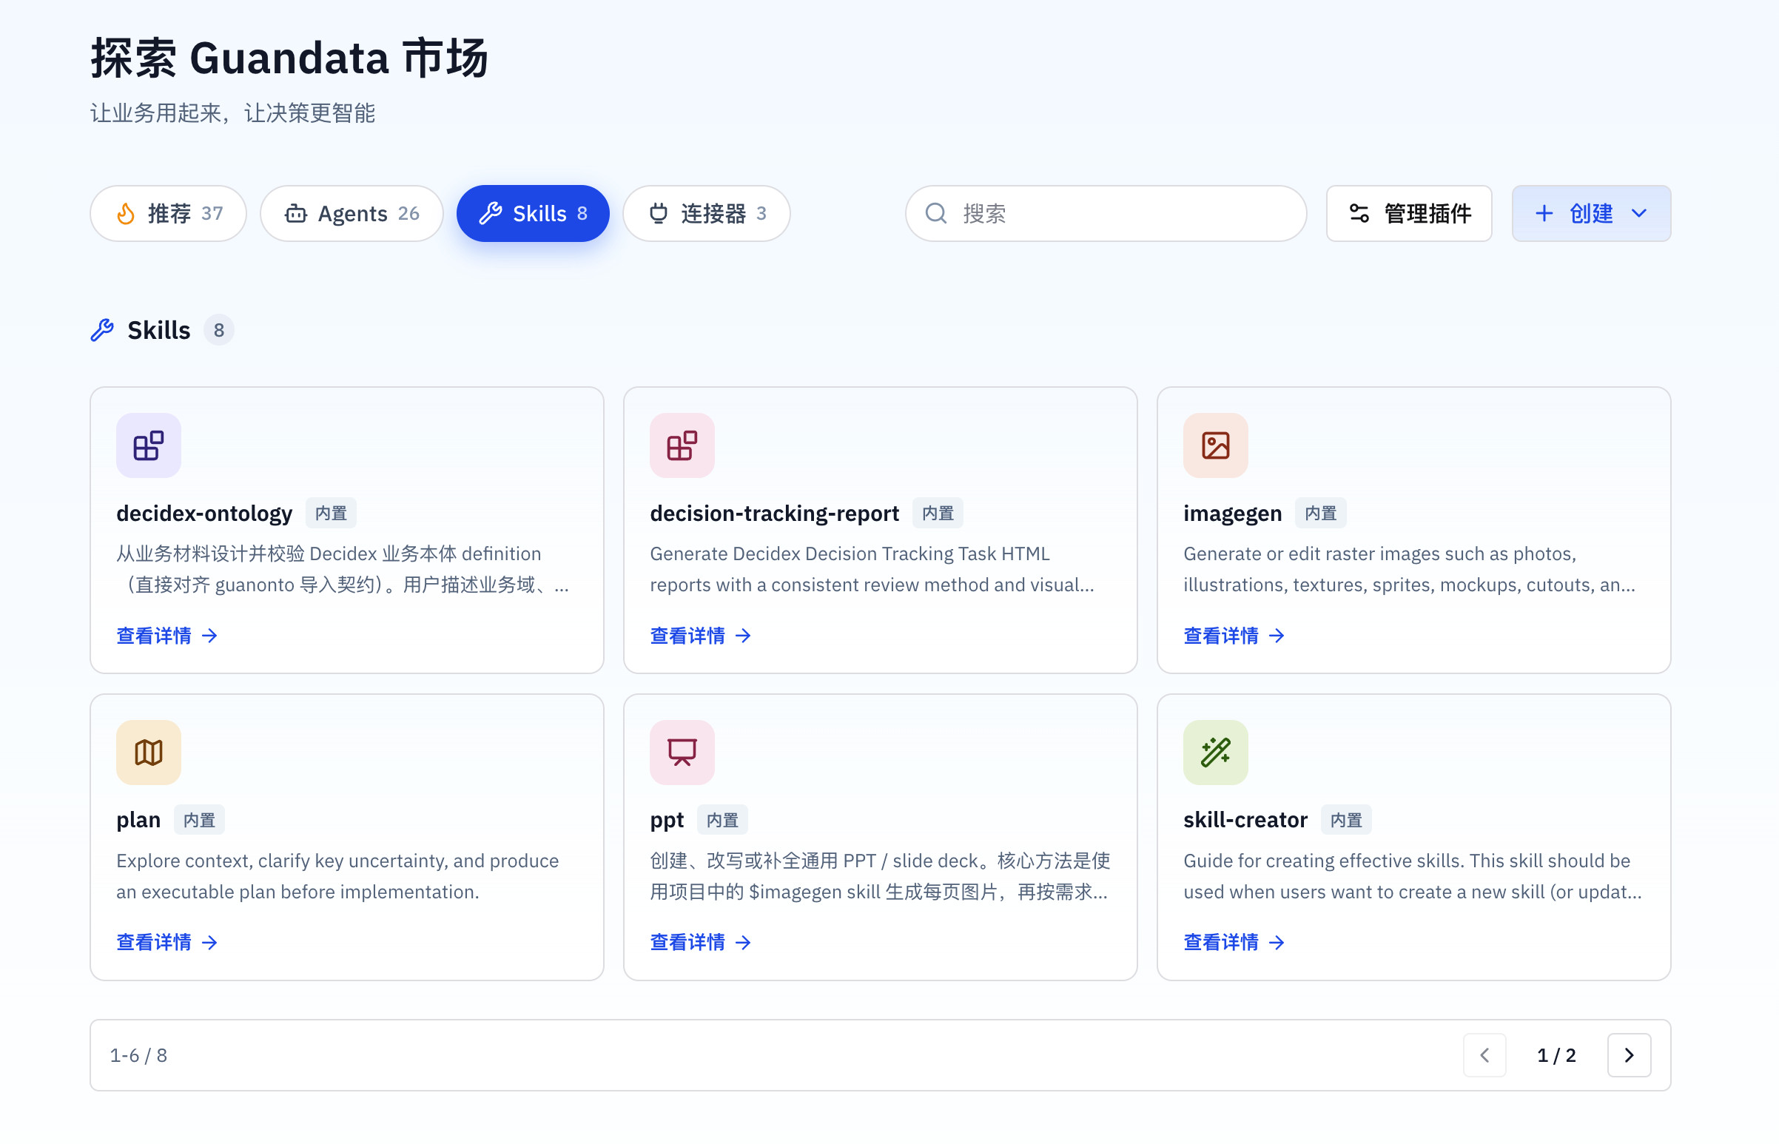Open 查看详情 for skill-creator
This screenshot has height=1144, width=1779.
tap(1234, 942)
